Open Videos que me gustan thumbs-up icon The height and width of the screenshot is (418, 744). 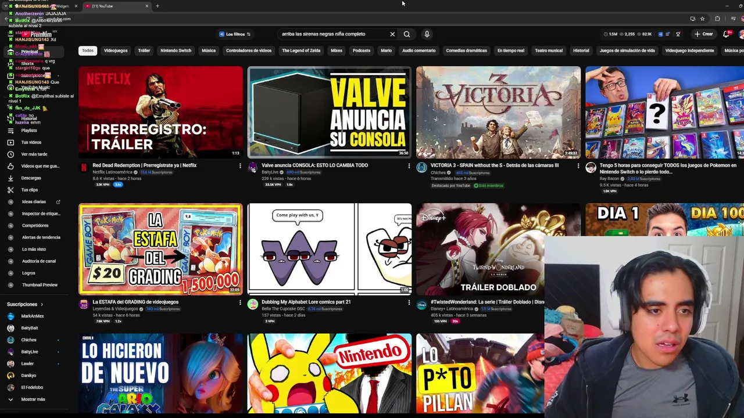(10, 166)
